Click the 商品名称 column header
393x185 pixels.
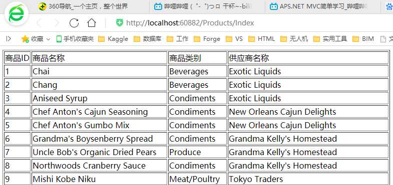point(99,58)
